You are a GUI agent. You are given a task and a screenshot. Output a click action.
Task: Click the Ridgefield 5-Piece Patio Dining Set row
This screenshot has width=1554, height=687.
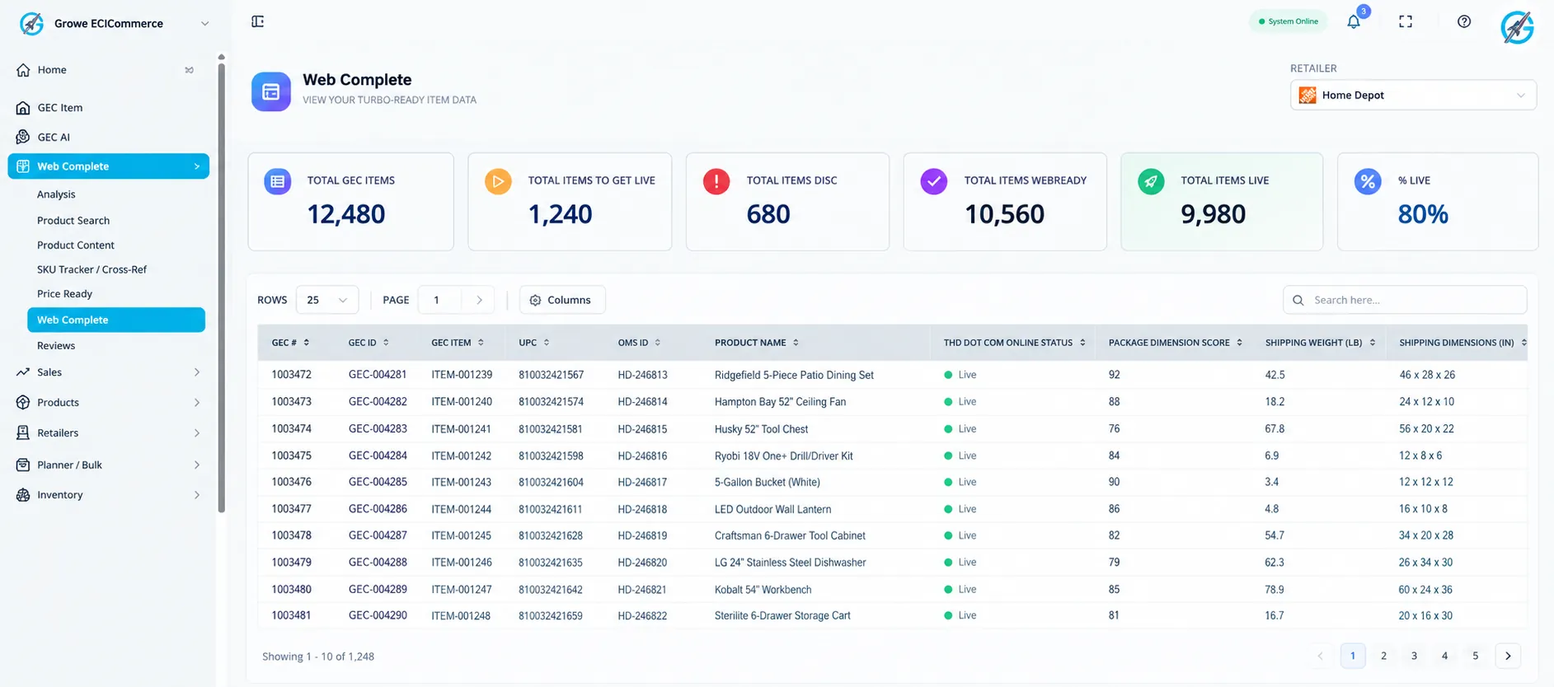pos(892,375)
